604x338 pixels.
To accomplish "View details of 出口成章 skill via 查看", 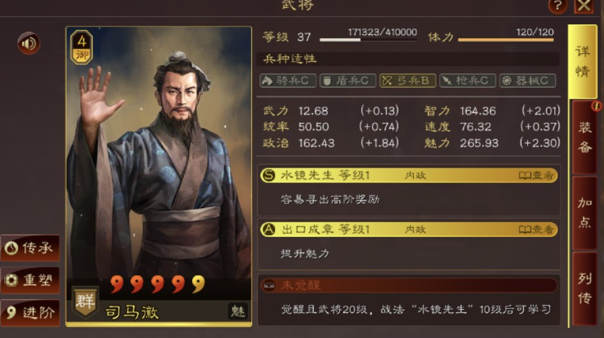I will point(536,230).
